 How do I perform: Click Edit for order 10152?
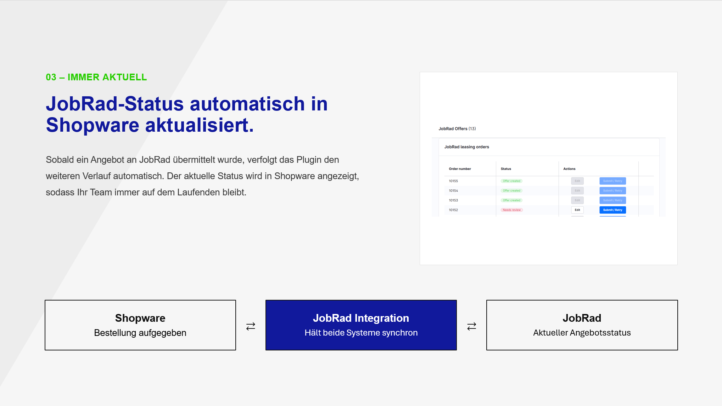[x=577, y=210]
